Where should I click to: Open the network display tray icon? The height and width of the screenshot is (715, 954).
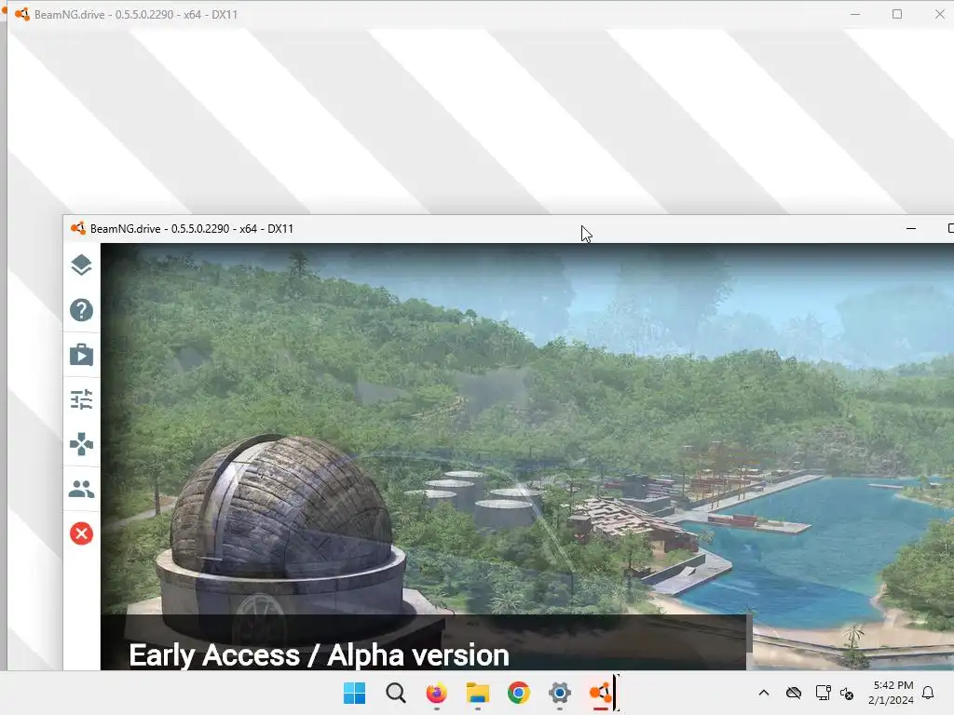coord(823,693)
